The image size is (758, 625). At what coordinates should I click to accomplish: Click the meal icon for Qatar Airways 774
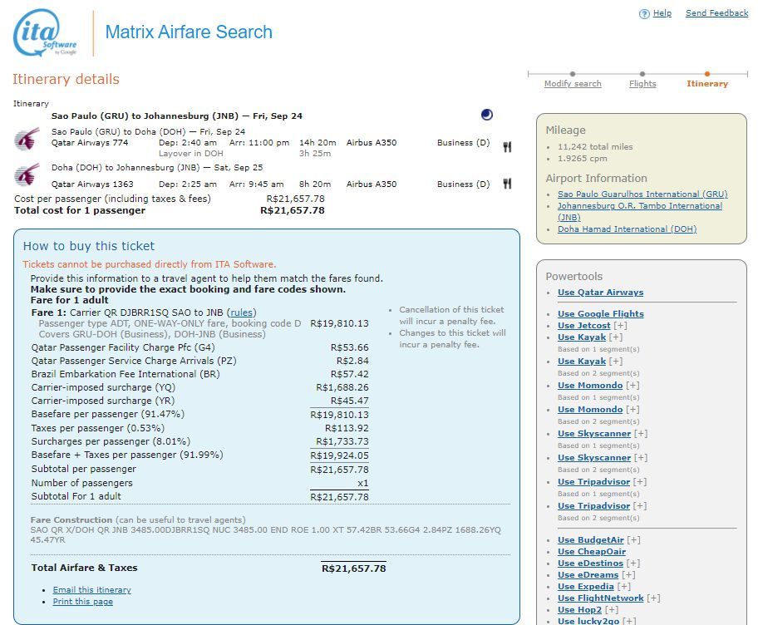click(x=507, y=146)
